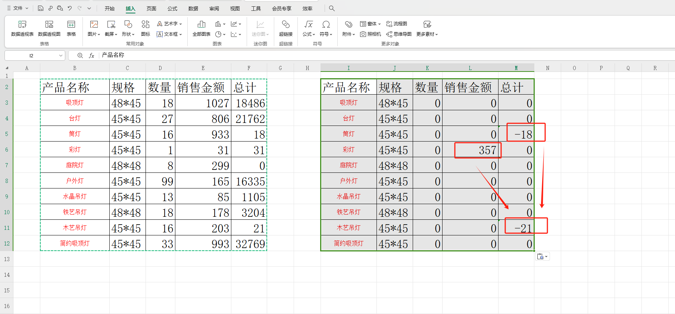Click the scatter chart icon
The height and width of the screenshot is (314, 675).
pos(234,34)
